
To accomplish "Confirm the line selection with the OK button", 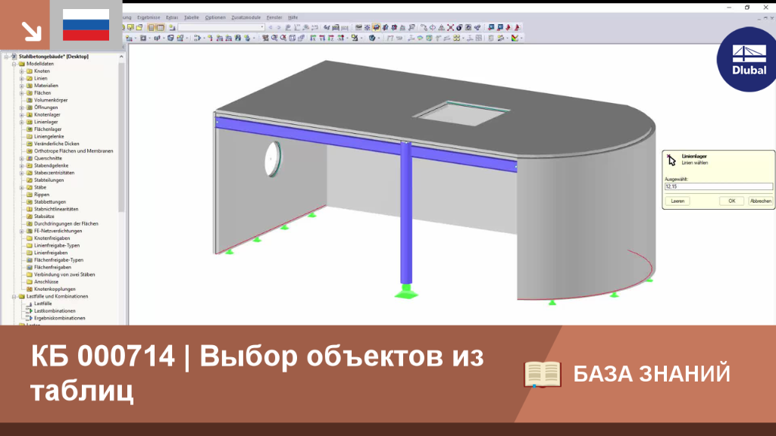I will point(731,201).
